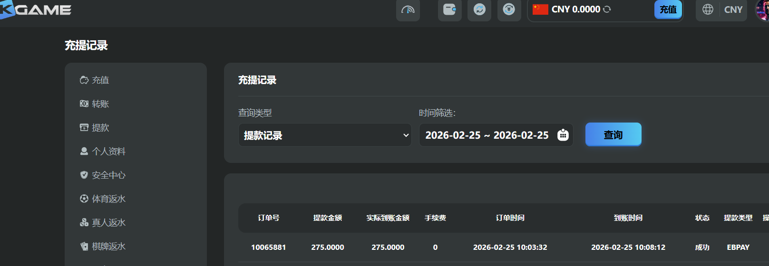This screenshot has width=769, height=266.
Task: Select 转账 in the sidebar
Action: [100, 104]
